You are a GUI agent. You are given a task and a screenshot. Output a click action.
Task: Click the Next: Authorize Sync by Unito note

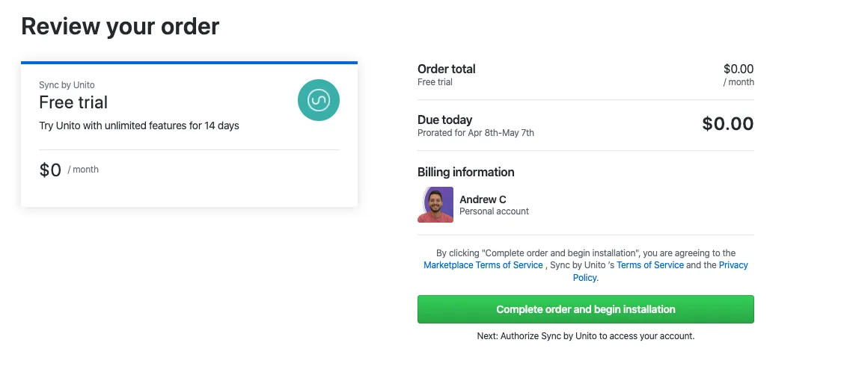coord(586,336)
